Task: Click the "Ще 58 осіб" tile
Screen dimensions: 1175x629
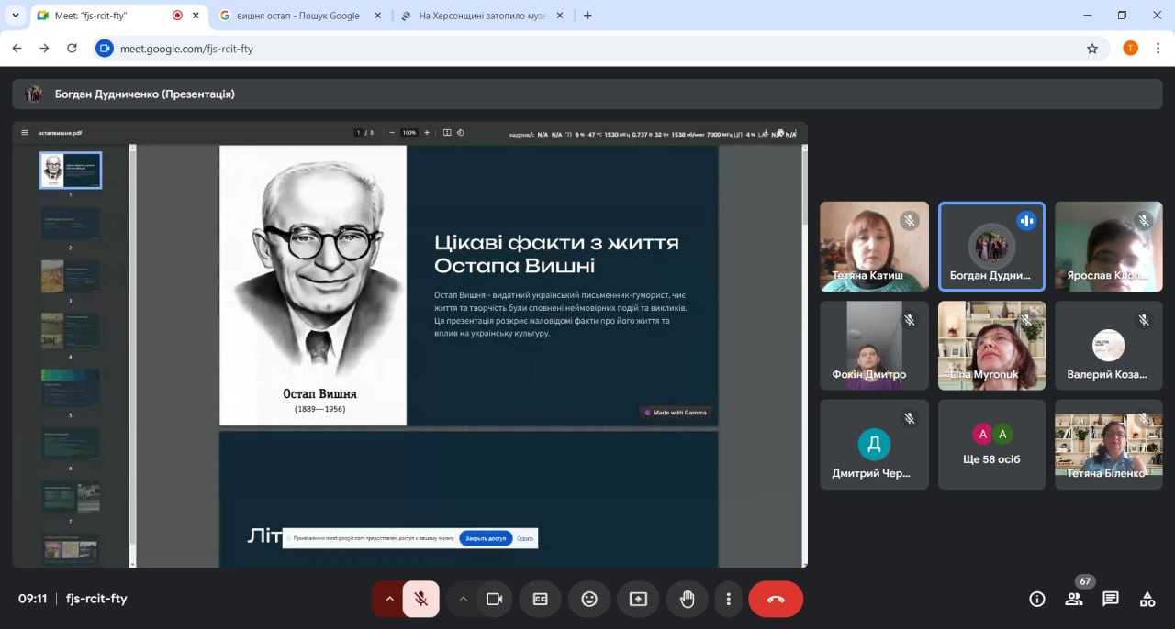Action: click(x=991, y=445)
